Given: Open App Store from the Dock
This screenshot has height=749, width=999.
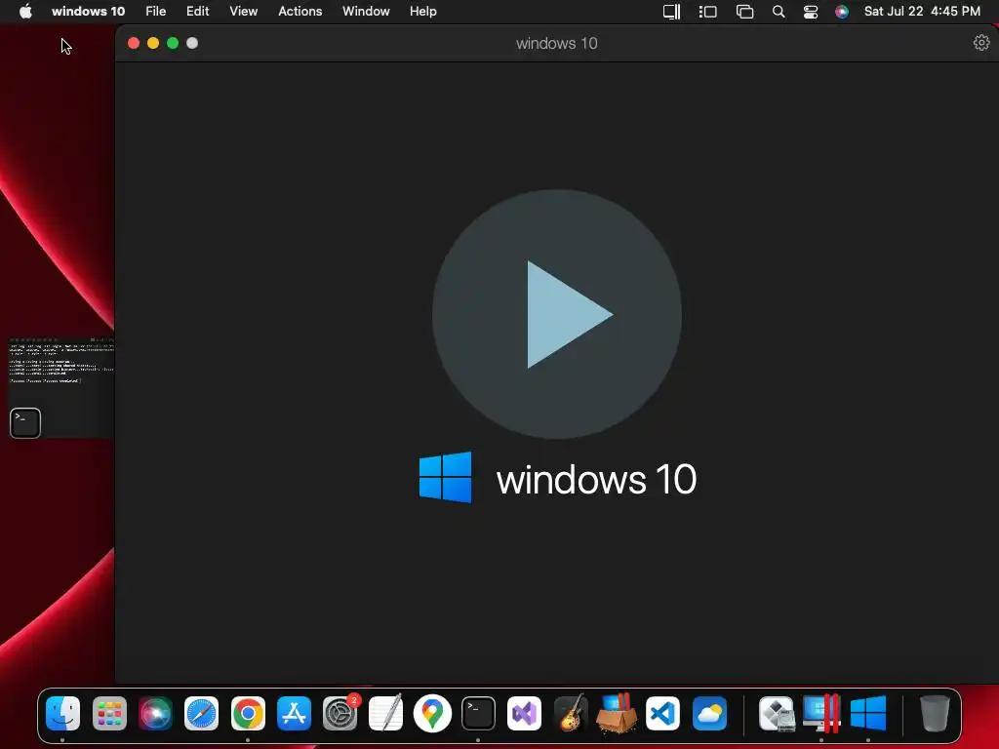Looking at the screenshot, I should click(x=294, y=713).
